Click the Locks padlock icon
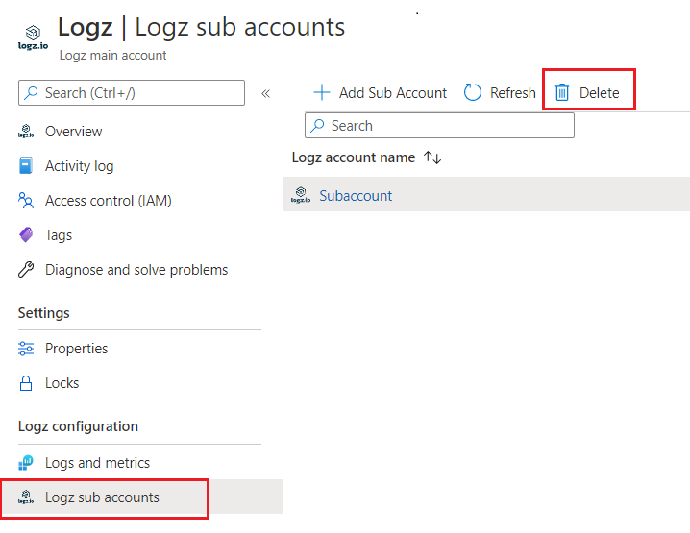The height and width of the screenshot is (533, 690). tap(26, 383)
